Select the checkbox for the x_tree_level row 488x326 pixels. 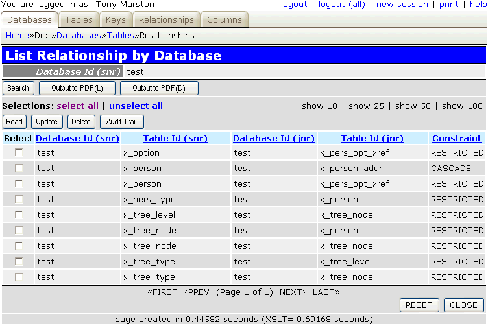pyautogui.click(x=19, y=215)
